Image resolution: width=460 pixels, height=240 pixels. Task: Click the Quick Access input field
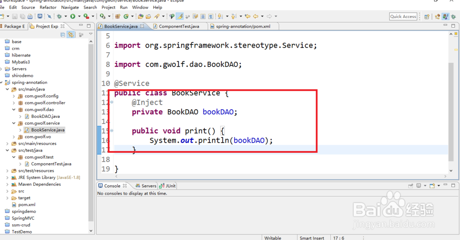(403, 17)
